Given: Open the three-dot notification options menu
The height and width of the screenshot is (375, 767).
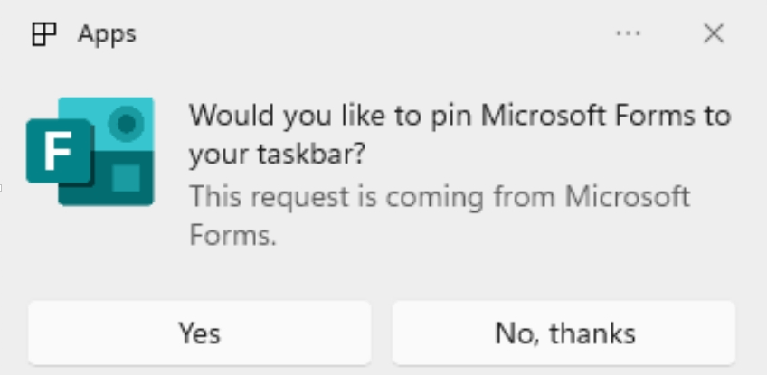Looking at the screenshot, I should 628,33.
